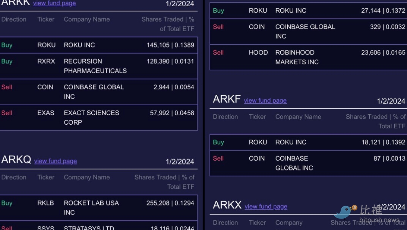Image resolution: width=407 pixels, height=230 pixels.
Task: Click the RECURSION PHARMACEUTICALS company name
Action: tap(95, 66)
